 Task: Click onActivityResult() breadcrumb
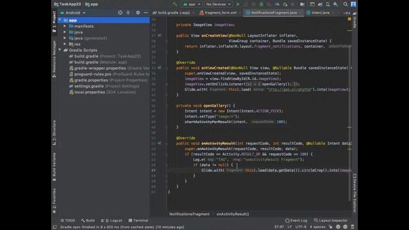click(x=233, y=214)
